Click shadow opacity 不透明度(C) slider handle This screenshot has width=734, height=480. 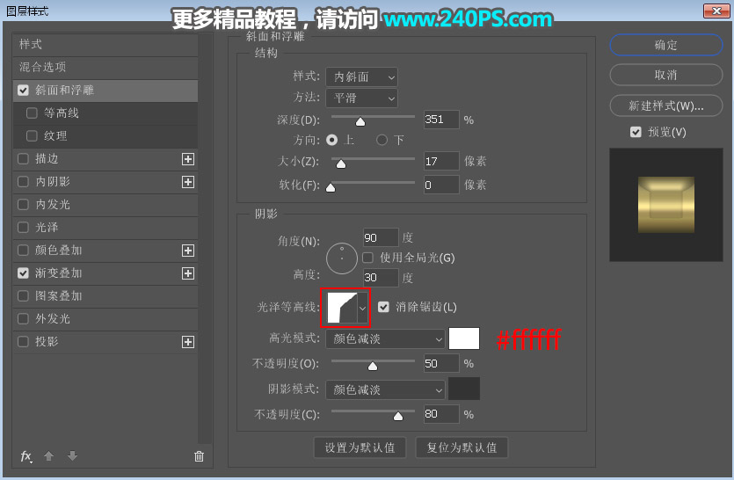click(x=398, y=417)
